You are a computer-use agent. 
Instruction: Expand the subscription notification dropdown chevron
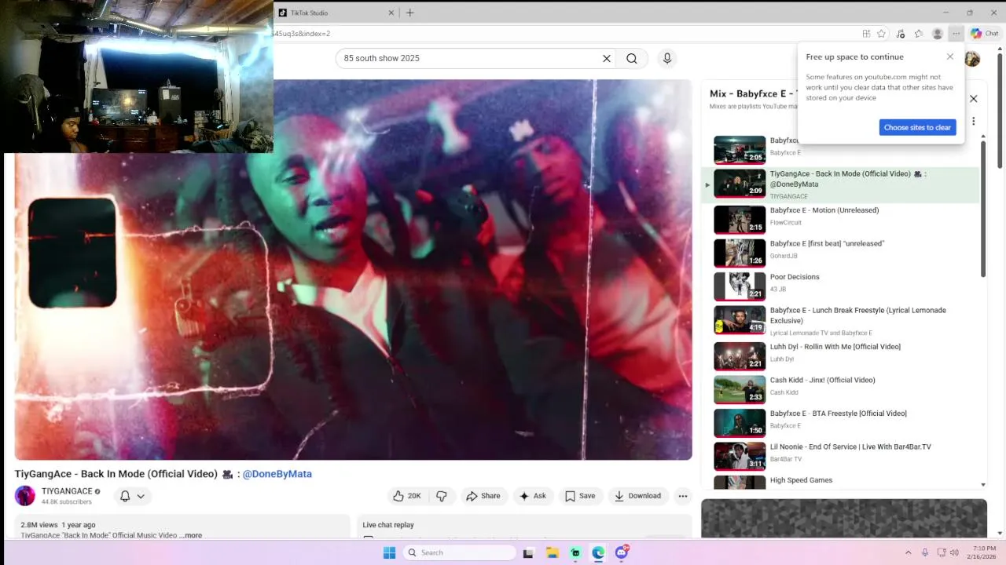point(141,496)
